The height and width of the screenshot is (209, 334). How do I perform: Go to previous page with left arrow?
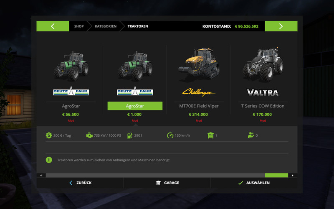(x=53, y=26)
